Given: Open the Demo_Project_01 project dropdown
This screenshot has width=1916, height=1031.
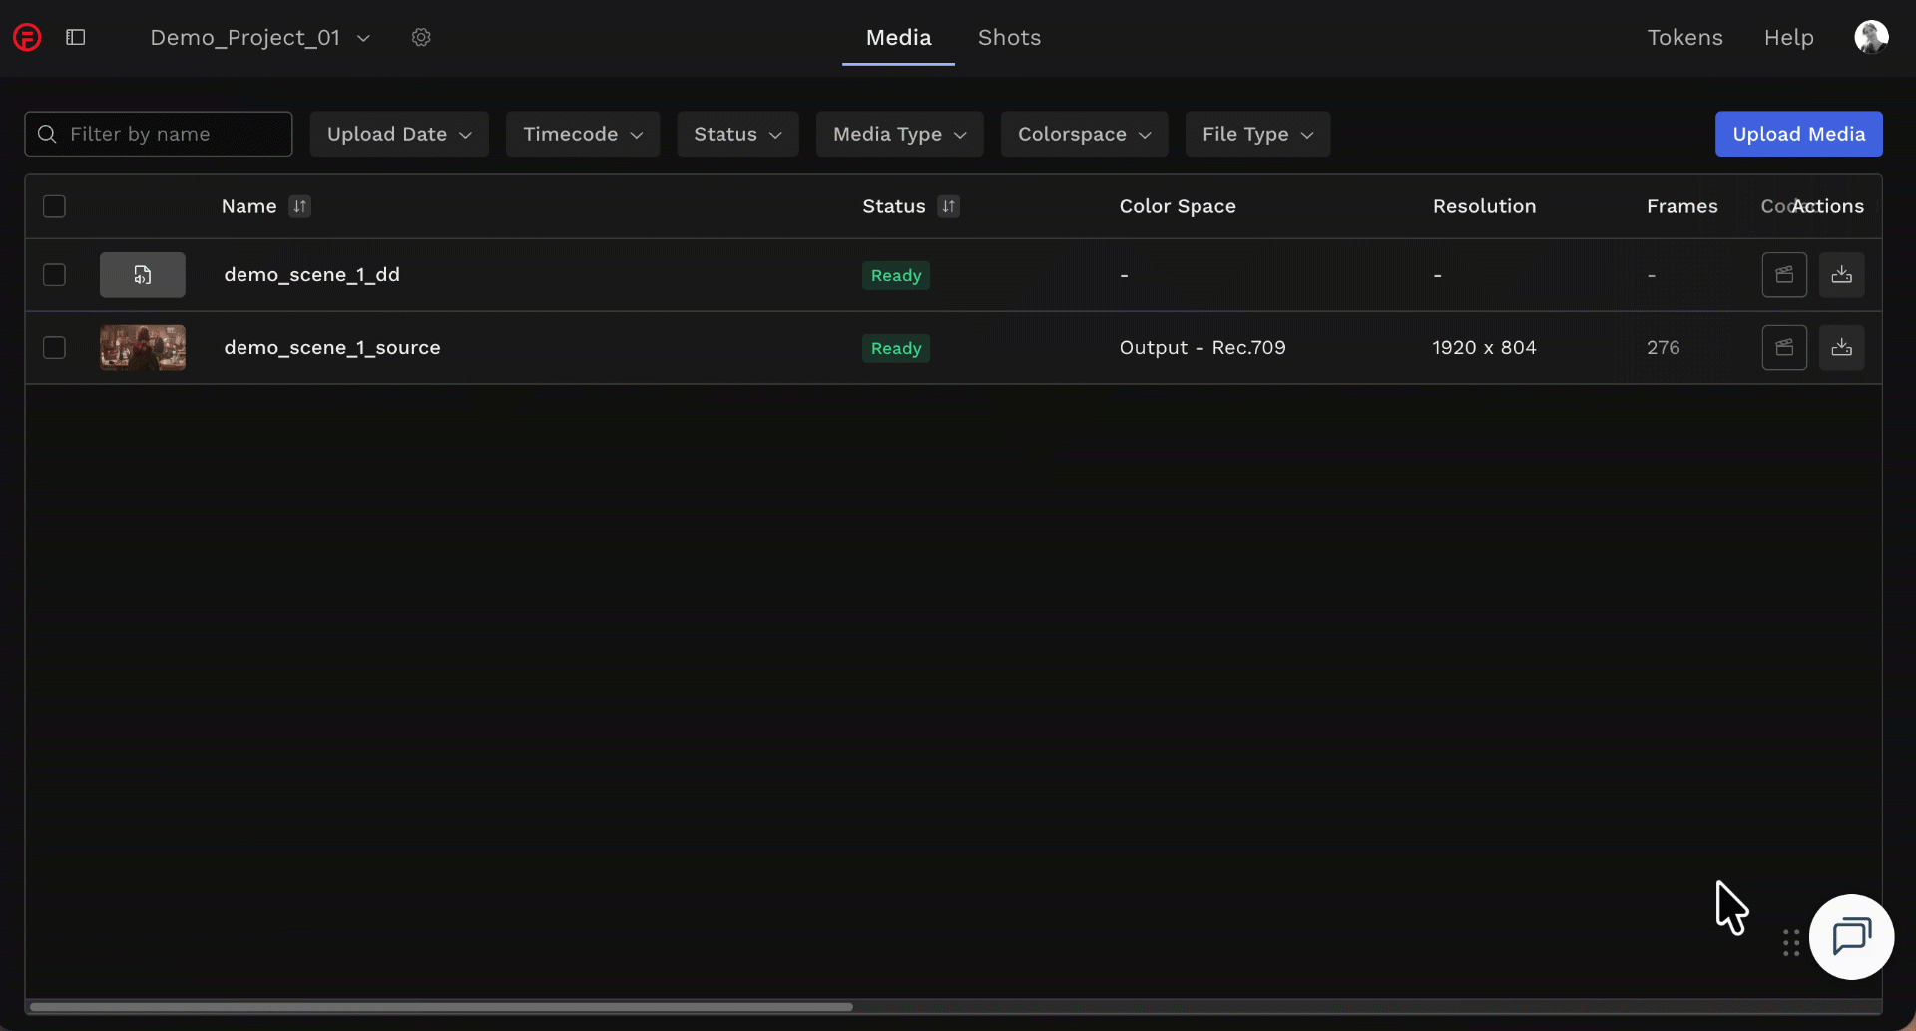Looking at the screenshot, I should (260, 38).
